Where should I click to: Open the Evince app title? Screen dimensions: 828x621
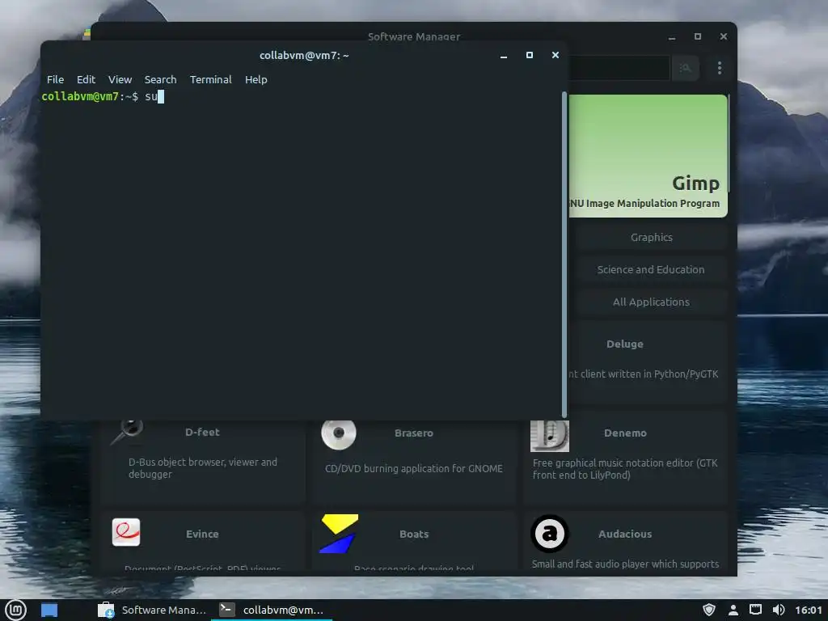(202, 534)
